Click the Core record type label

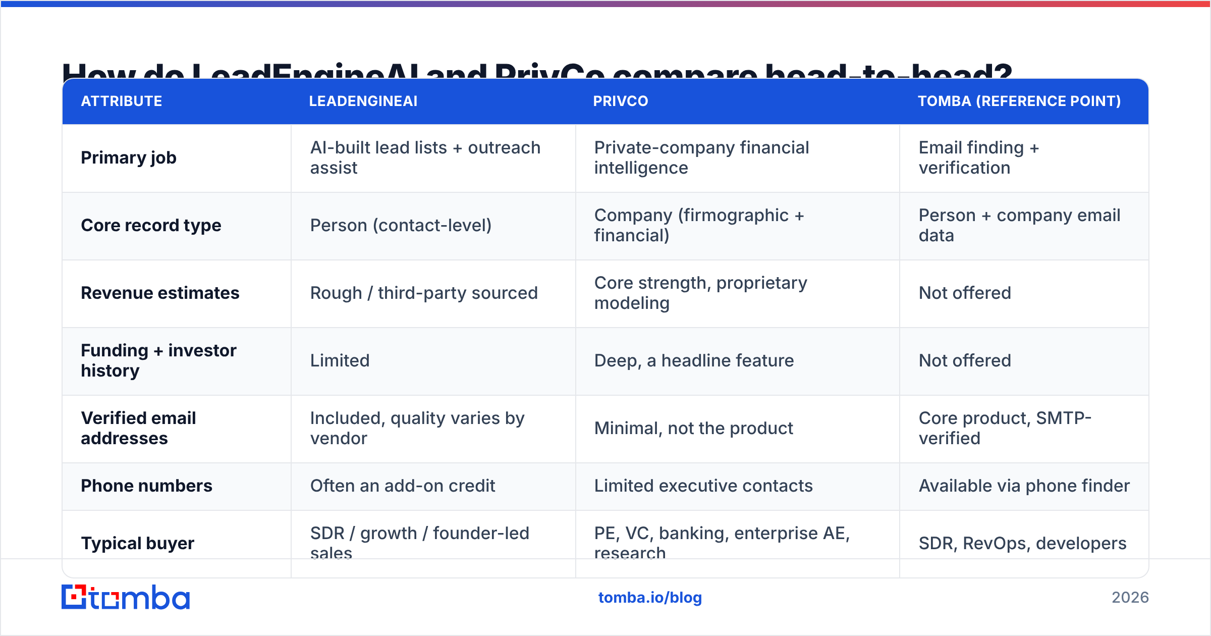[x=151, y=226]
